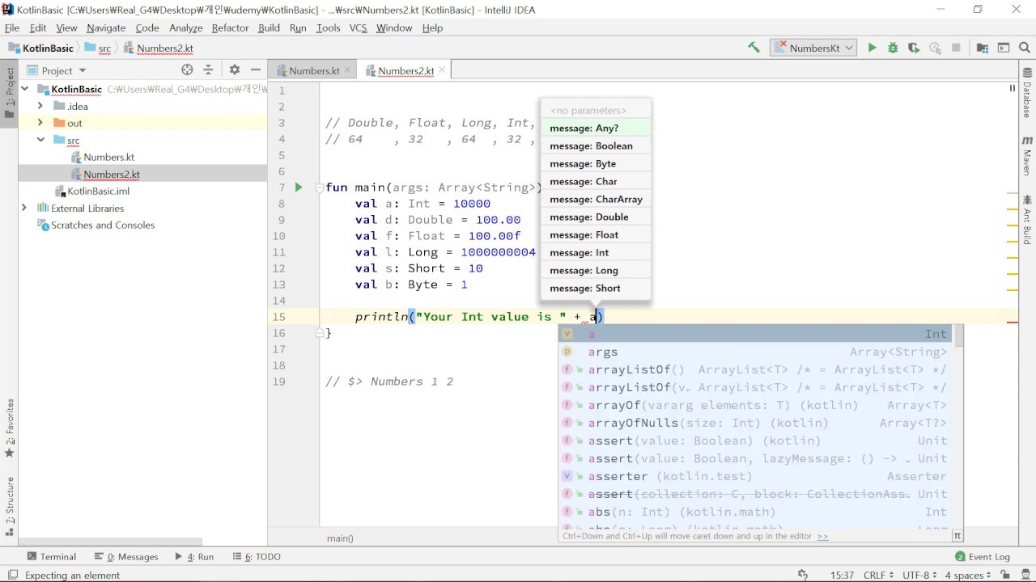Click the pi icon in completion popup

click(957, 535)
